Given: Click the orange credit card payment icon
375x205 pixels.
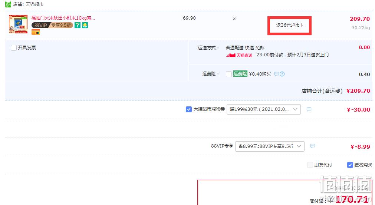Looking at the screenshot, I should (x=36, y=32).
